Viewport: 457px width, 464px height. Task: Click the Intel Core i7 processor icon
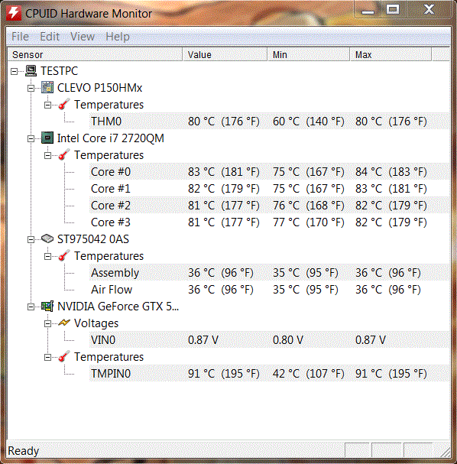tap(47, 138)
